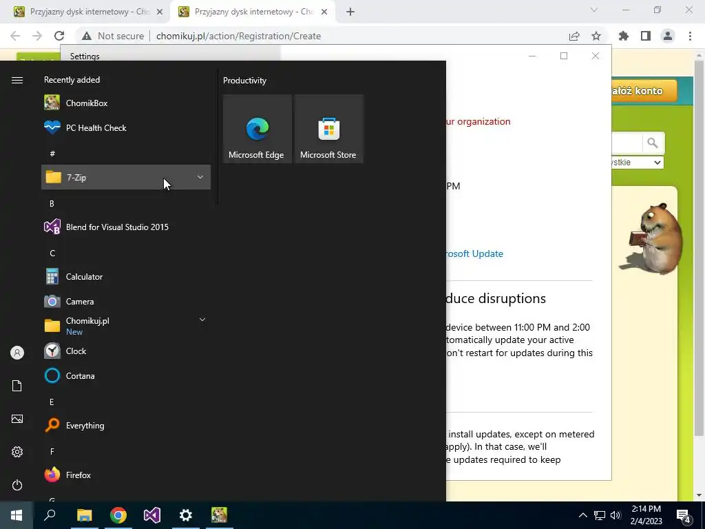Click the volume tray icon
Image resolution: width=705 pixels, height=529 pixels.
coord(615,515)
